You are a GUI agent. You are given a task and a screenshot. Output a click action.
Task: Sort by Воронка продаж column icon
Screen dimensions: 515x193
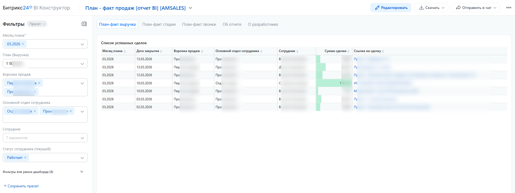click(x=202, y=51)
